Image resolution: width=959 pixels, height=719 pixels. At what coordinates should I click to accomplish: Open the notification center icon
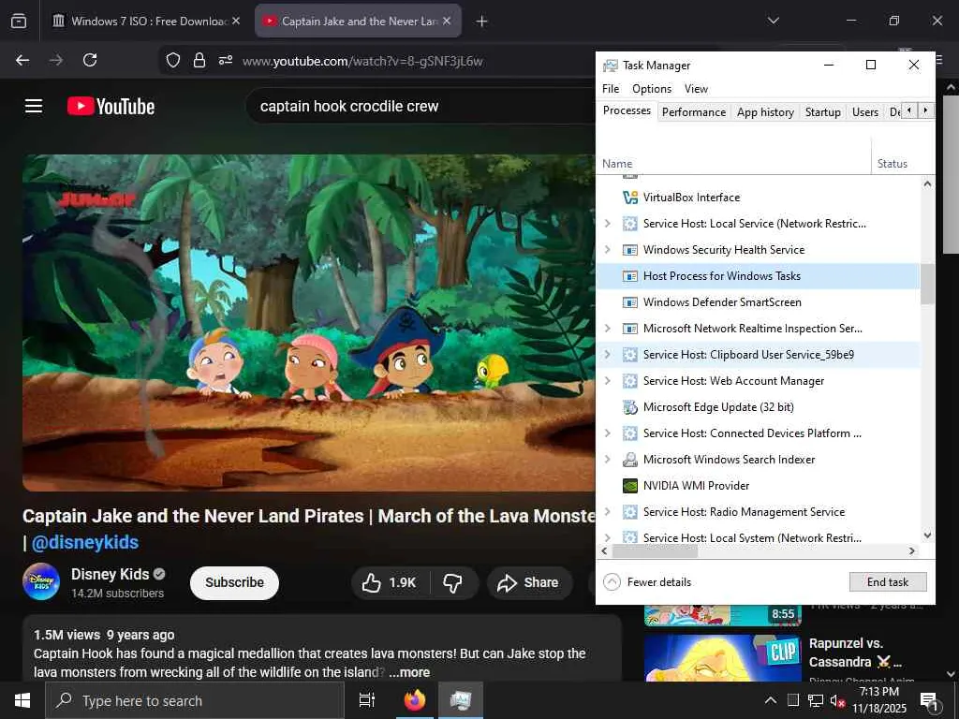(x=929, y=702)
